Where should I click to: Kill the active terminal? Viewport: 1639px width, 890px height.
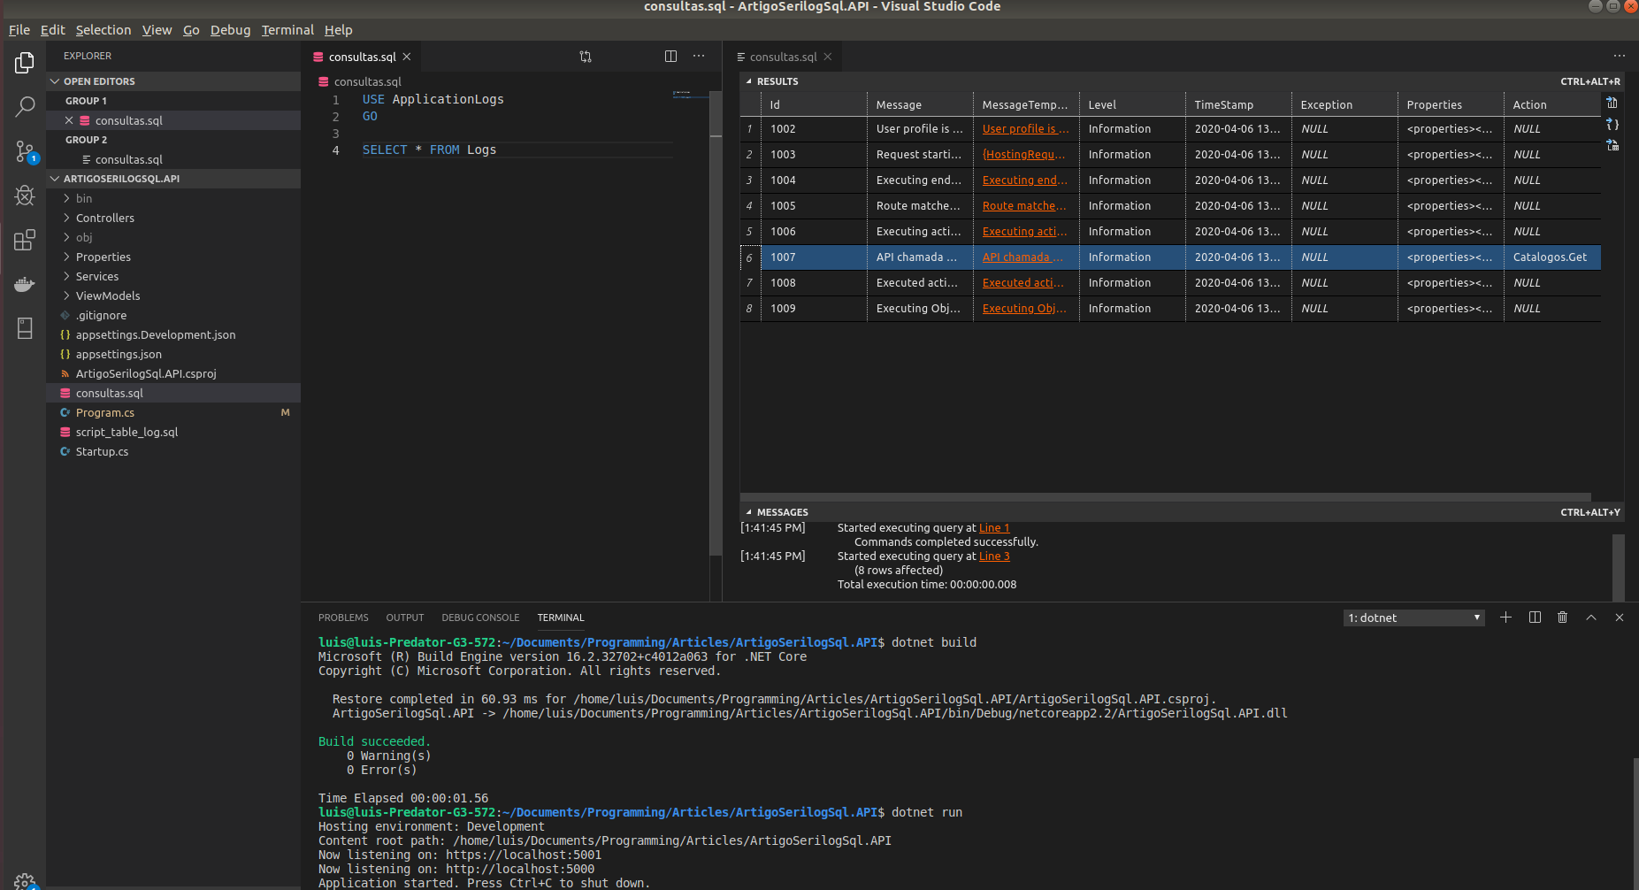tap(1561, 617)
